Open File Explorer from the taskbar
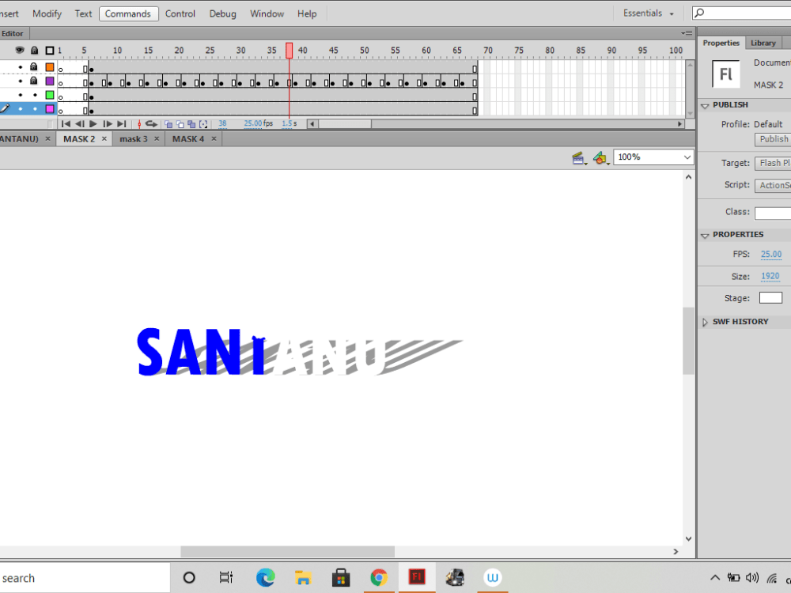791x593 pixels. (x=303, y=578)
